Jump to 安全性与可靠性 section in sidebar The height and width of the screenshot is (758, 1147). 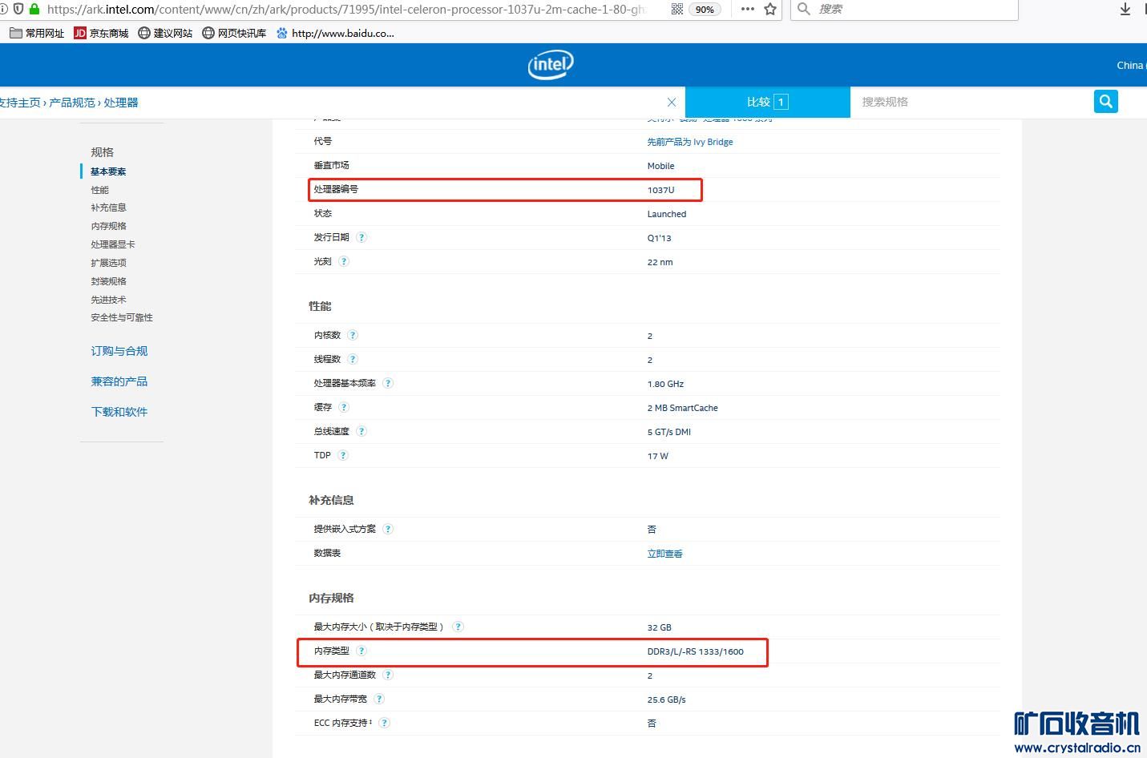point(122,317)
